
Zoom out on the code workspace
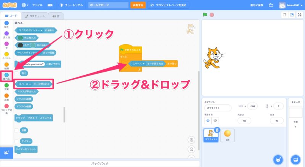[x=191, y=149]
